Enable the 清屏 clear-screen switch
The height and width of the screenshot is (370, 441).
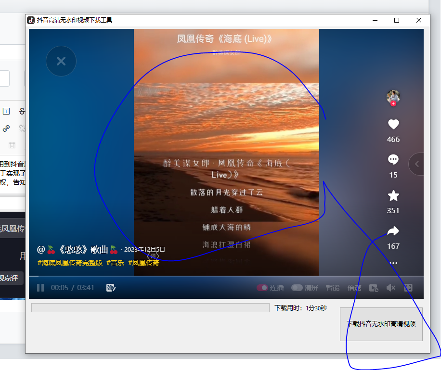pos(297,288)
